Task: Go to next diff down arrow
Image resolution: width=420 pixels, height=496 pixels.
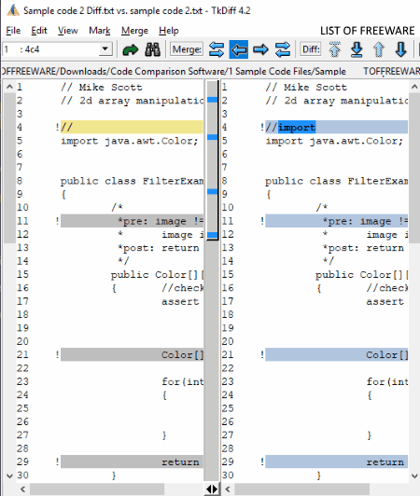Action: click(401, 49)
